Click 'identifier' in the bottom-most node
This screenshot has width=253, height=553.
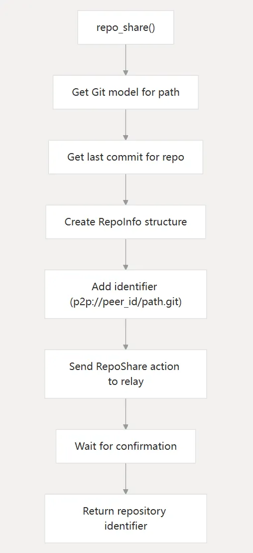126,526
